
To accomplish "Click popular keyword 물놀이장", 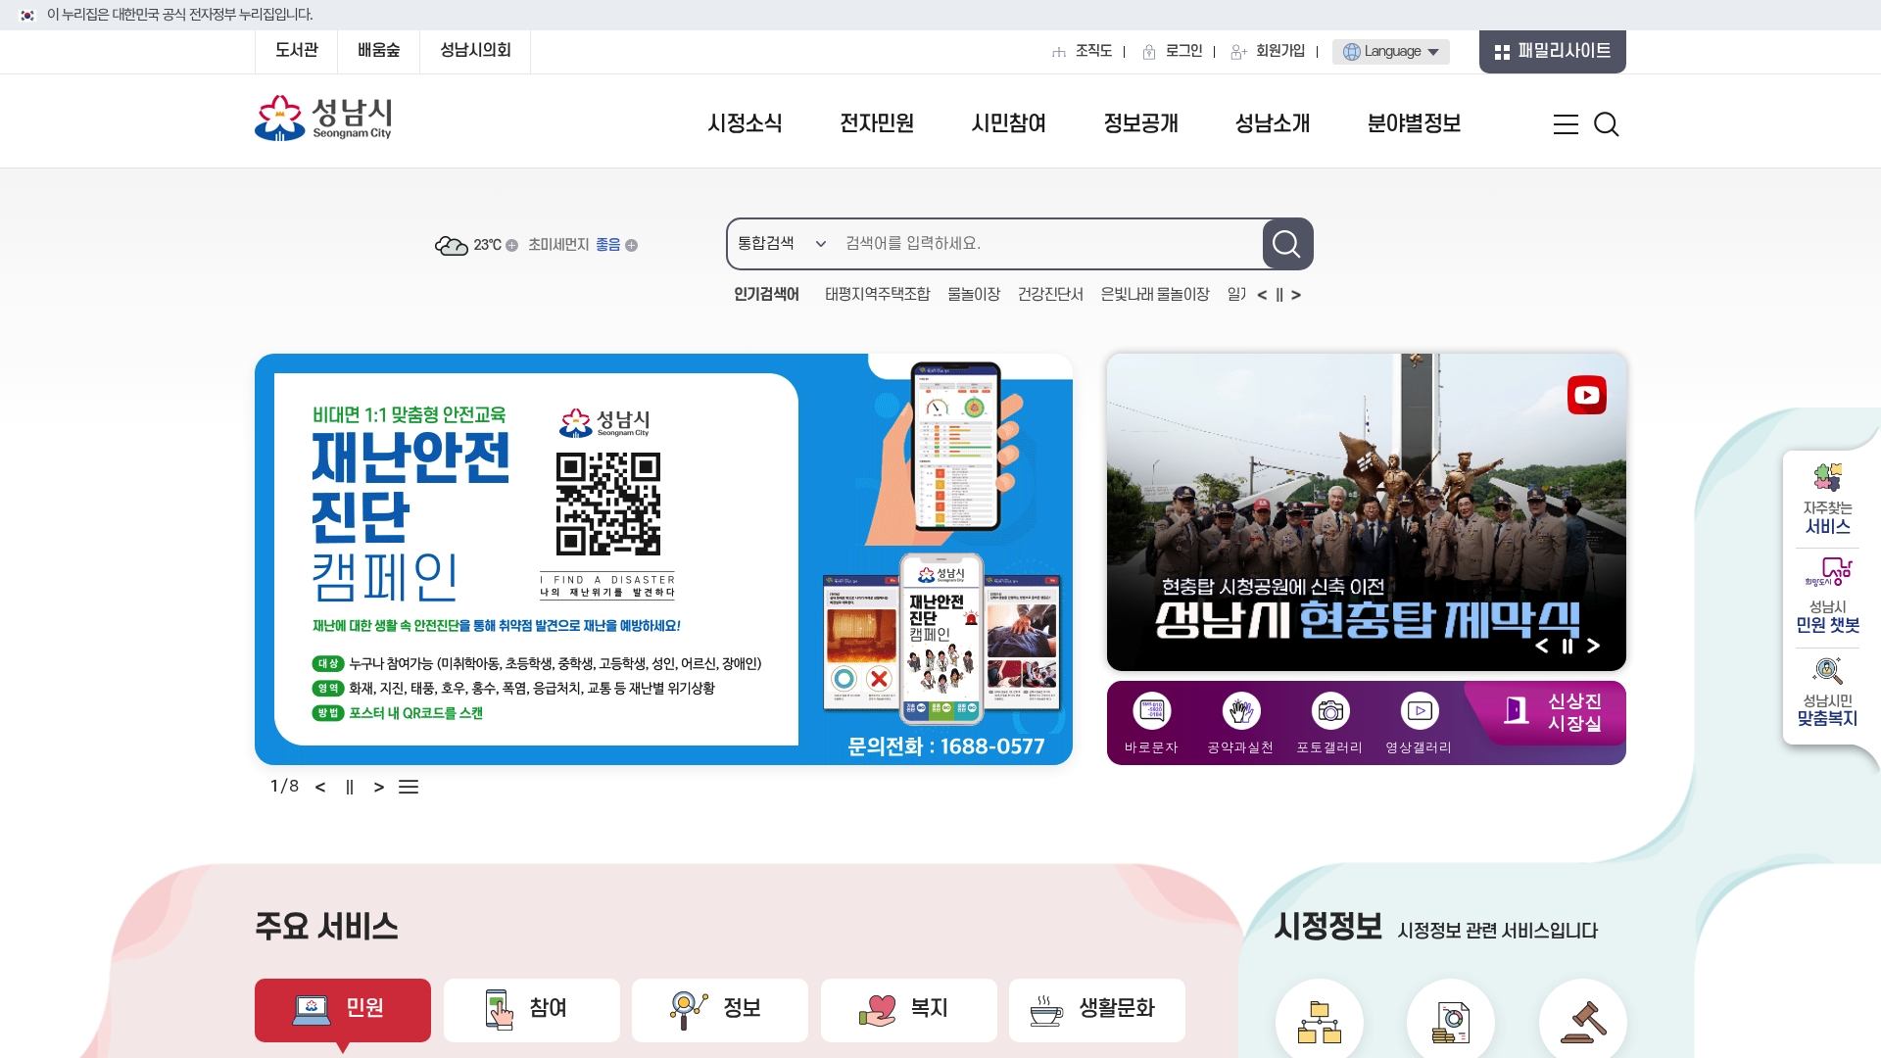I will click(974, 295).
